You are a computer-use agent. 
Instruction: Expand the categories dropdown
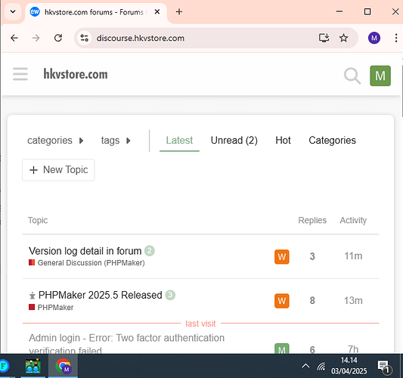55,141
